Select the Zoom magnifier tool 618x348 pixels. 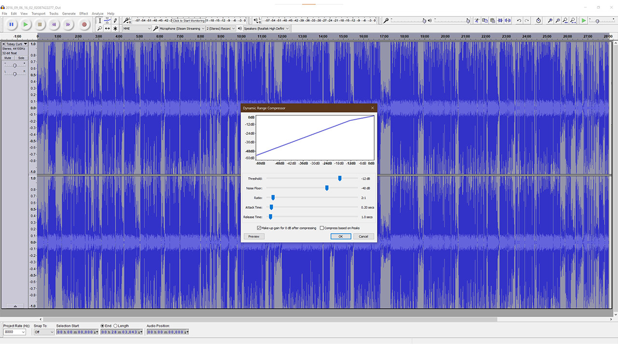100,29
